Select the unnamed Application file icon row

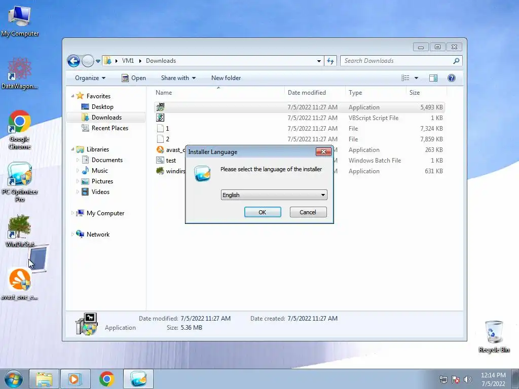(x=300, y=107)
